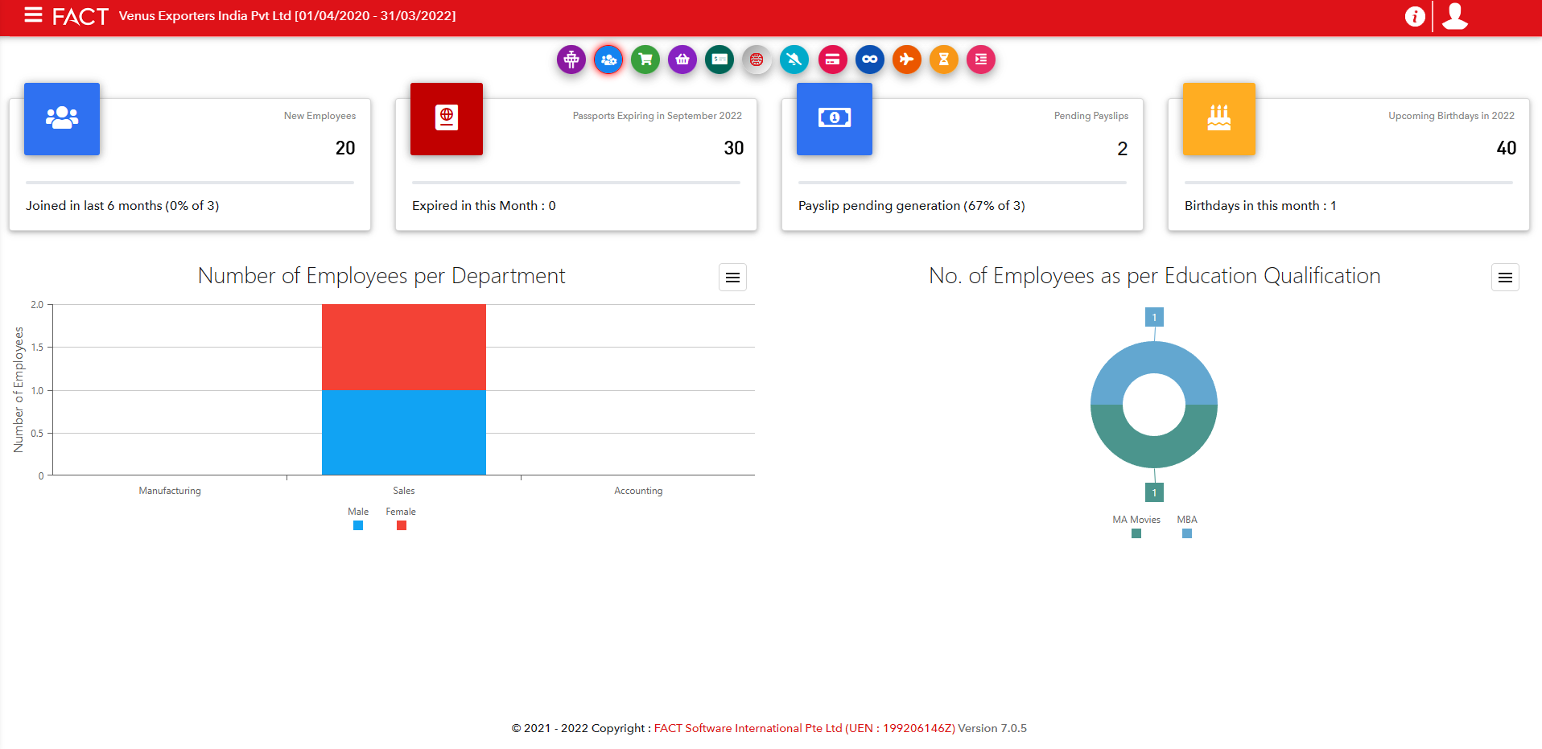Open the purchase basket module icon
This screenshot has height=749, width=1542.
tap(682, 60)
